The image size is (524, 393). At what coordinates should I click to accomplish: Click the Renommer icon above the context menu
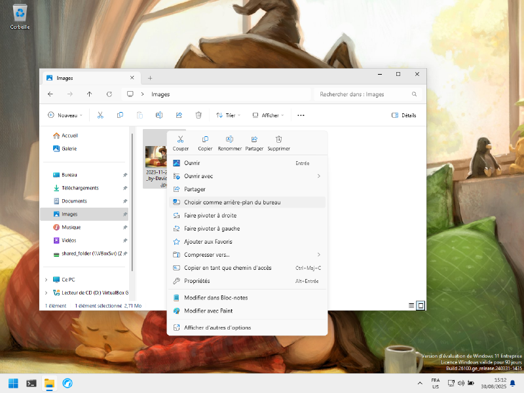[x=229, y=140]
